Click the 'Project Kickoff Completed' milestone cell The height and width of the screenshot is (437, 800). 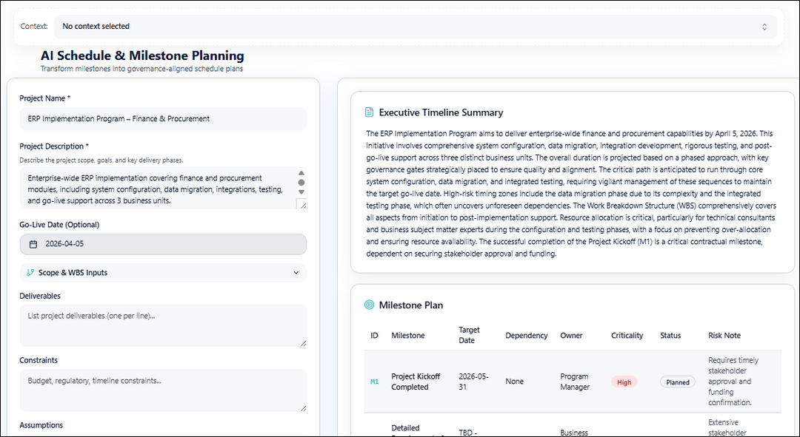coord(416,382)
